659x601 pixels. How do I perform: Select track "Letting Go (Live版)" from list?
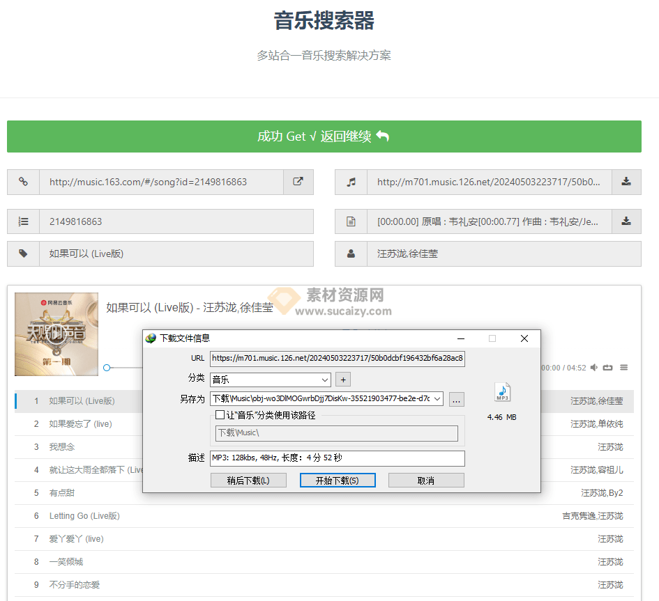click(x=84, y=515)
